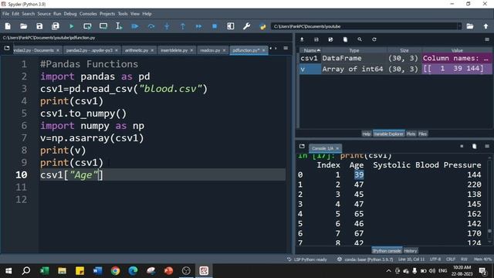Switch to the Help pane tab
This screenshot has width=494, height=278.
(366, 134)
